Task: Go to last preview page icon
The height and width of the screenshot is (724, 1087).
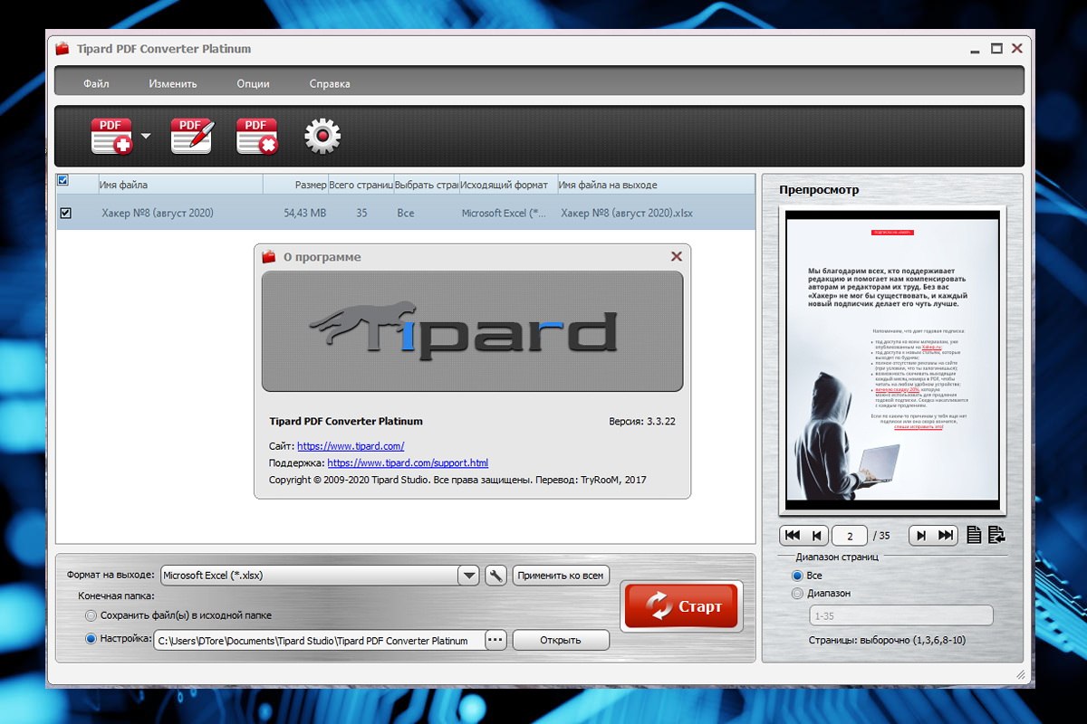Action: point(946,535)
